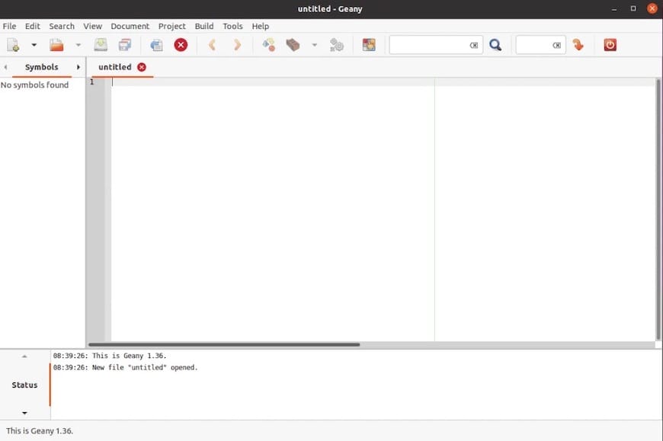
Task: Expand the New file dropdown arrow
Action: coord(34,44)
